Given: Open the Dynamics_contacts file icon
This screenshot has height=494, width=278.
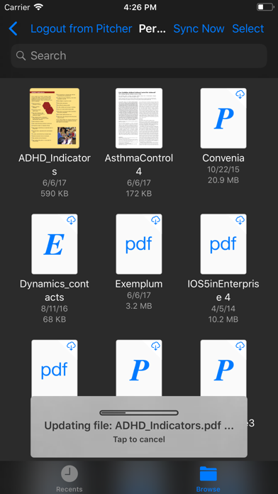Looking at the screenshot, I should pos(55,244).
